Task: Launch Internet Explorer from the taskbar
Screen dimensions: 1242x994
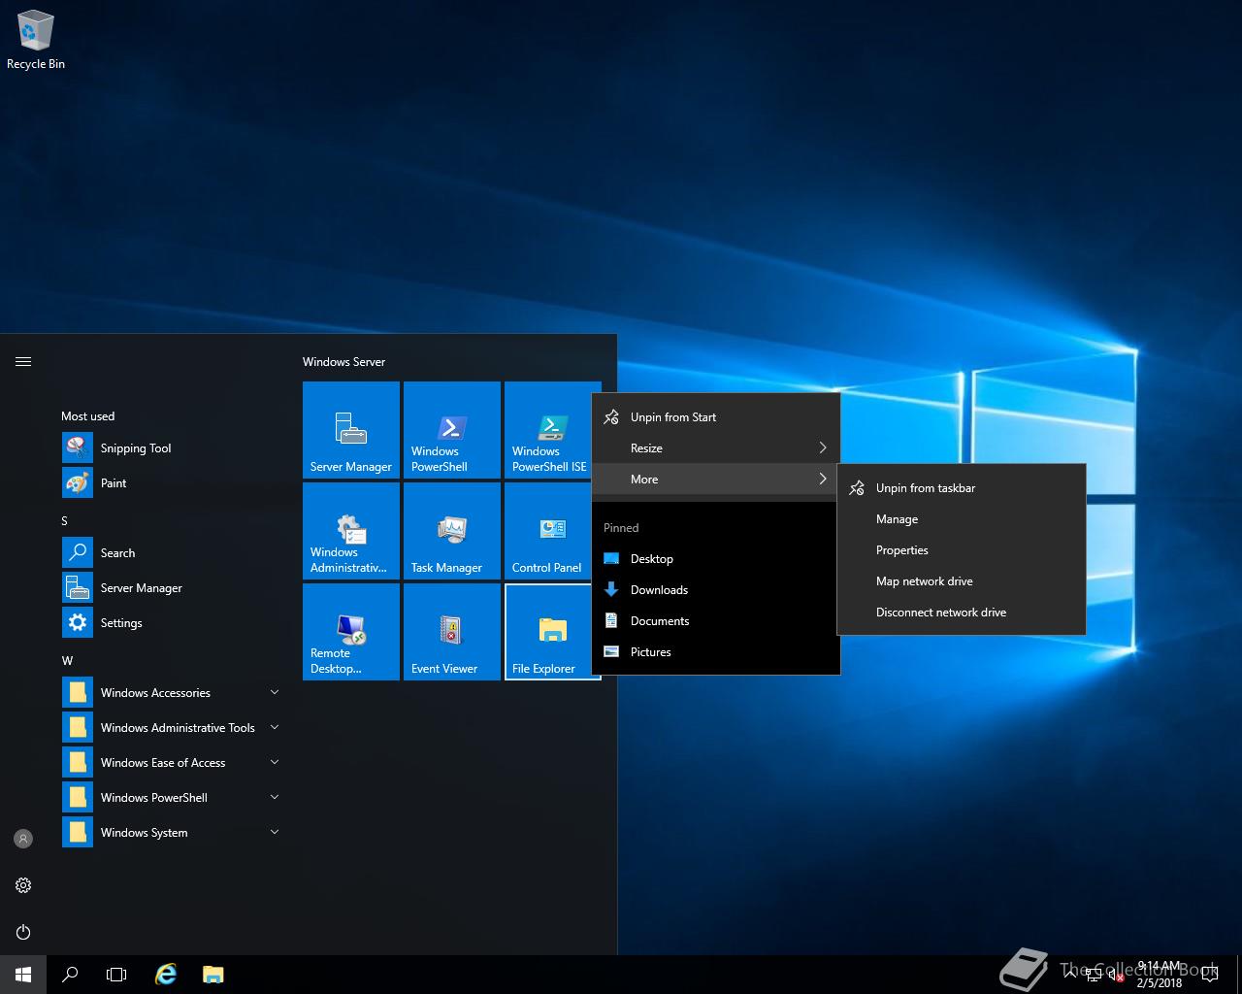Action: tap(167, 975)
